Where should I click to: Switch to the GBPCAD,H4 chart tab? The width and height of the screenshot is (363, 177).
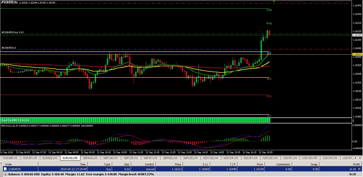click(110, 158)
